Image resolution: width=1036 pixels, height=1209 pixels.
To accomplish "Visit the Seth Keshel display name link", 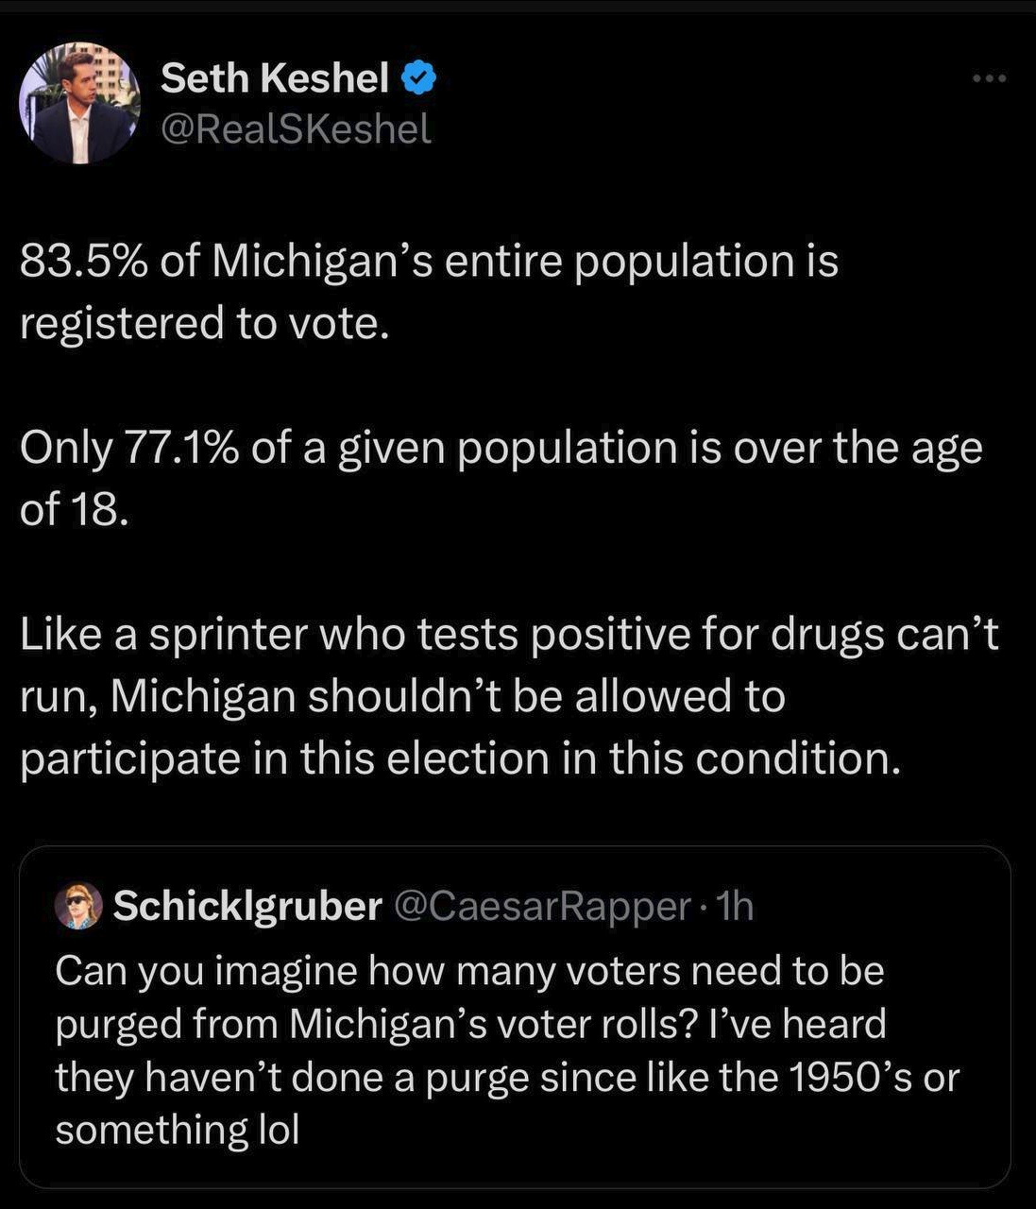I will [x=275, y=77].
